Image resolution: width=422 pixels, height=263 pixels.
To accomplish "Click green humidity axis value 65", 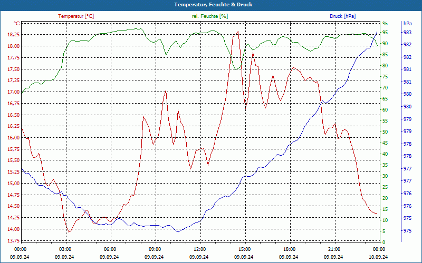I will [385, 99].
